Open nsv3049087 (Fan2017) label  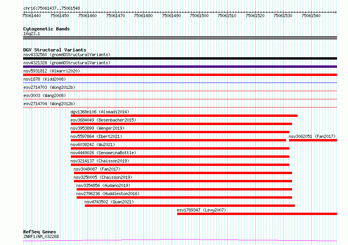97,169
